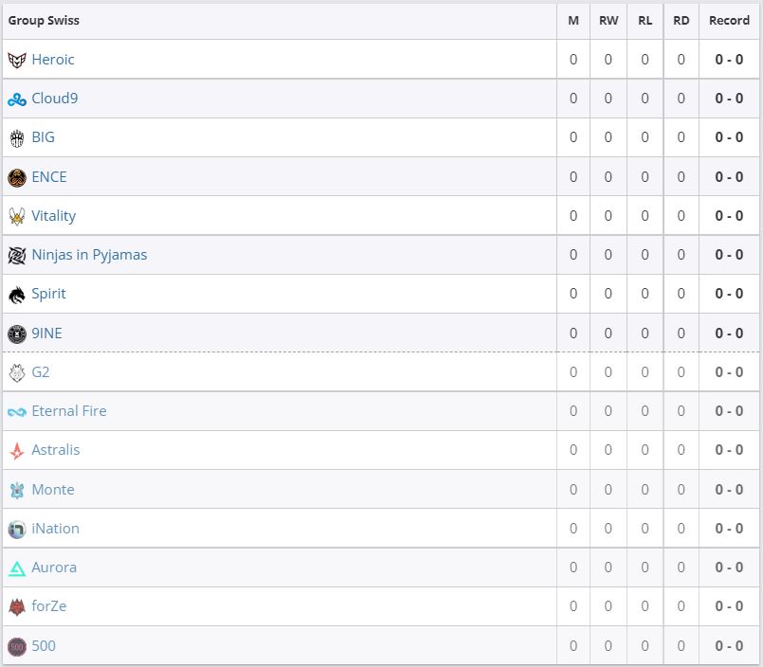Click the Ninjas in Pyjamas logo icon
763x667 pixels.
(x=17, y=255)
